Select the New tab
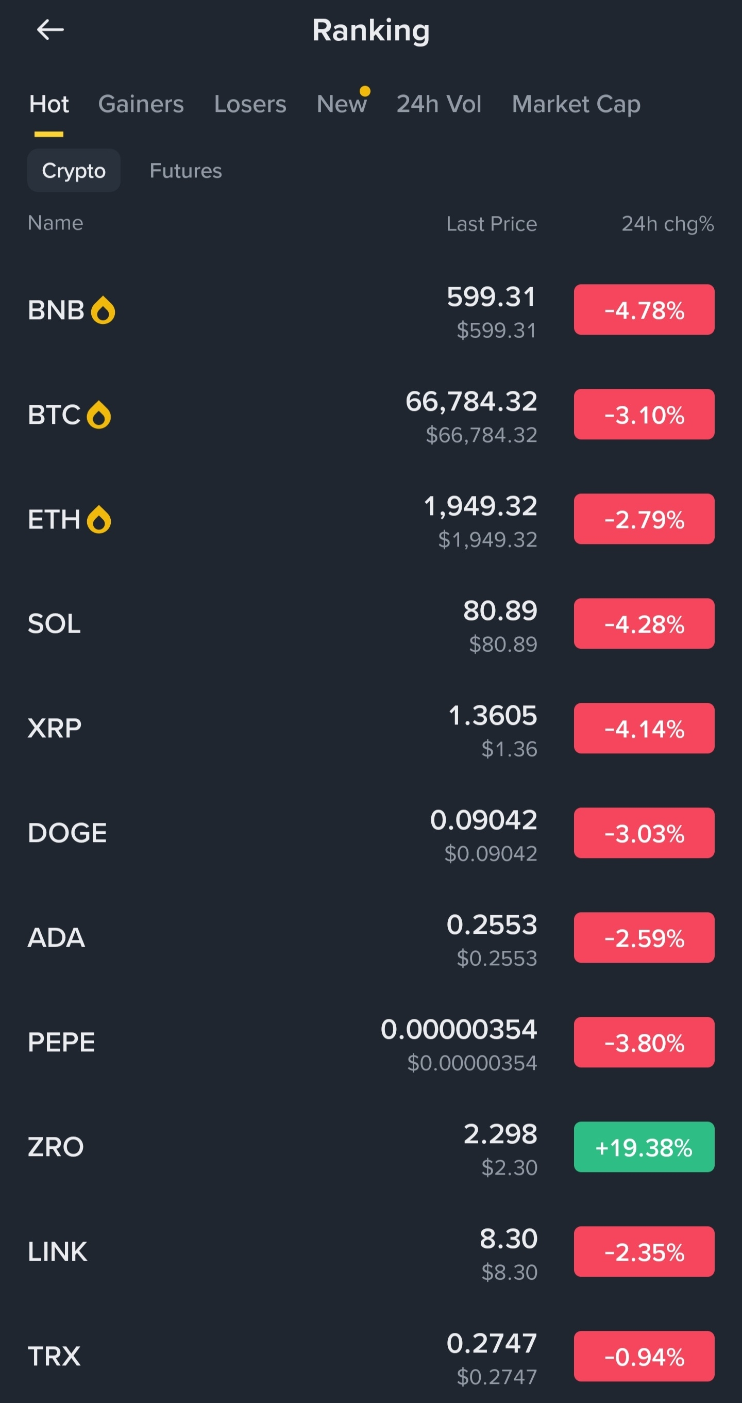This screenshot has height=1403, width=742. [x=342, y=104]
